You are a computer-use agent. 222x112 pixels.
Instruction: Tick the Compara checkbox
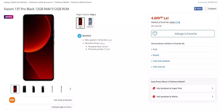click(x=206, y=9)
